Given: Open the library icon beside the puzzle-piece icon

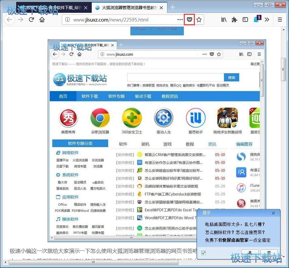Looking at the screenshot, I should (x=224, y=20).
